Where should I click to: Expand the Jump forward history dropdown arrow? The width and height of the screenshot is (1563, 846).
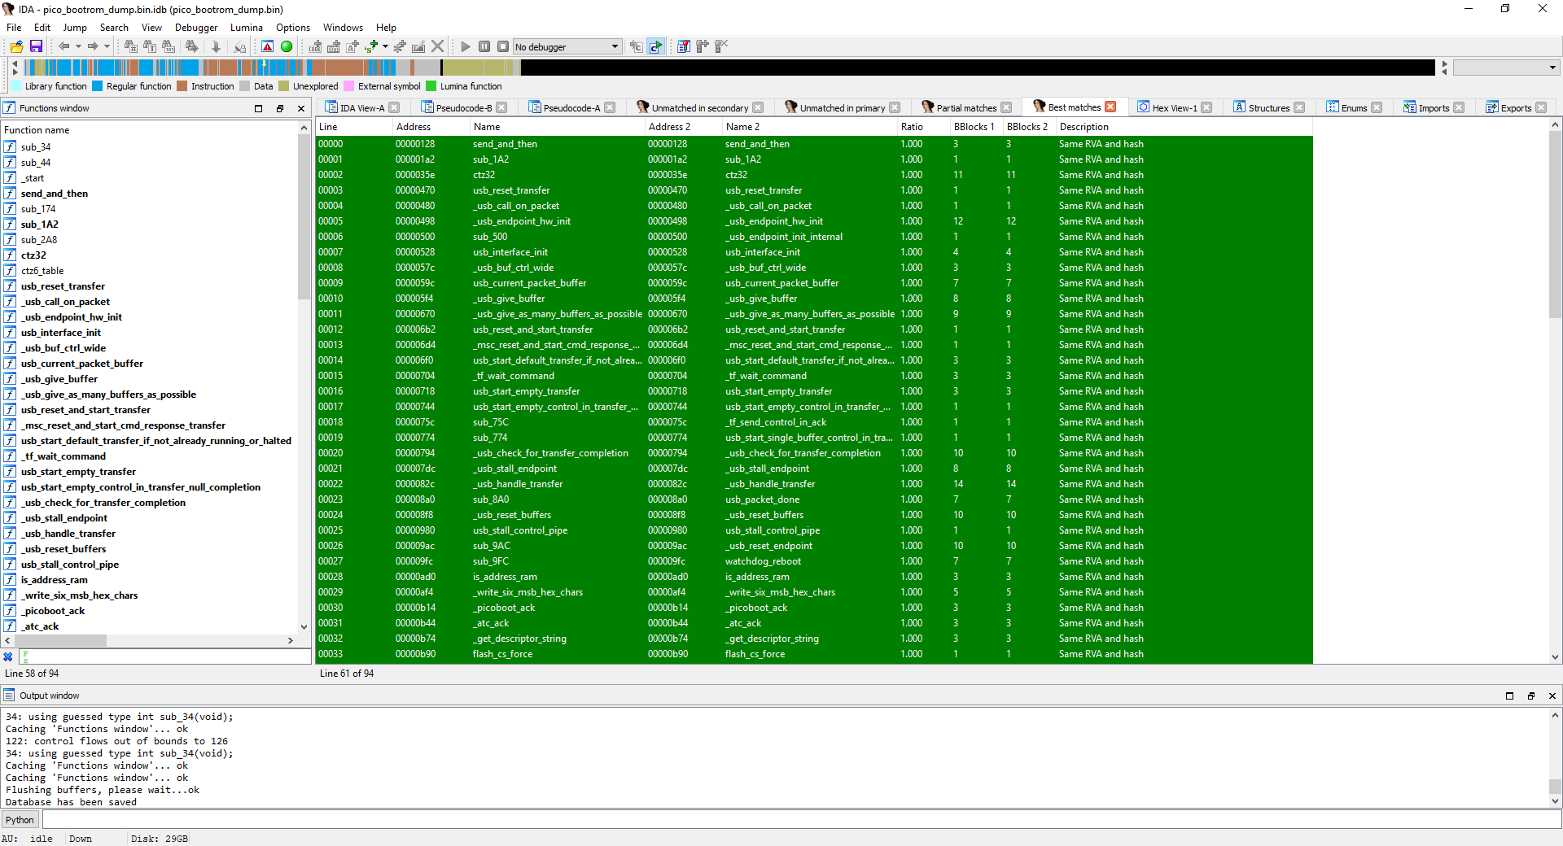[x=107, y=47]
